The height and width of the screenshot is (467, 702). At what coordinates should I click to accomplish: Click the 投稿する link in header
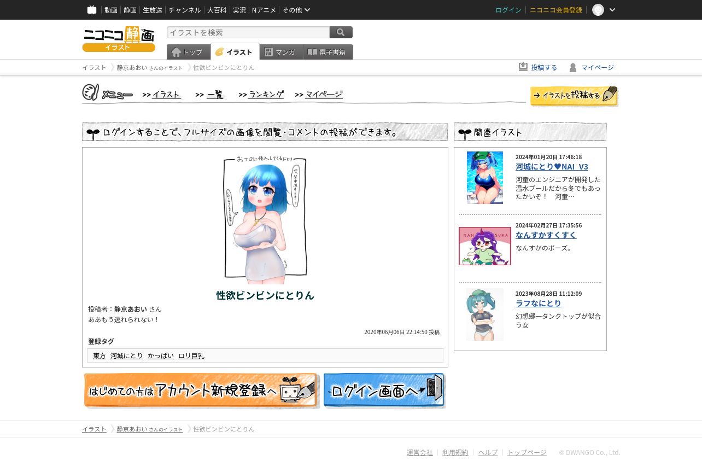[x=544, y=67]
